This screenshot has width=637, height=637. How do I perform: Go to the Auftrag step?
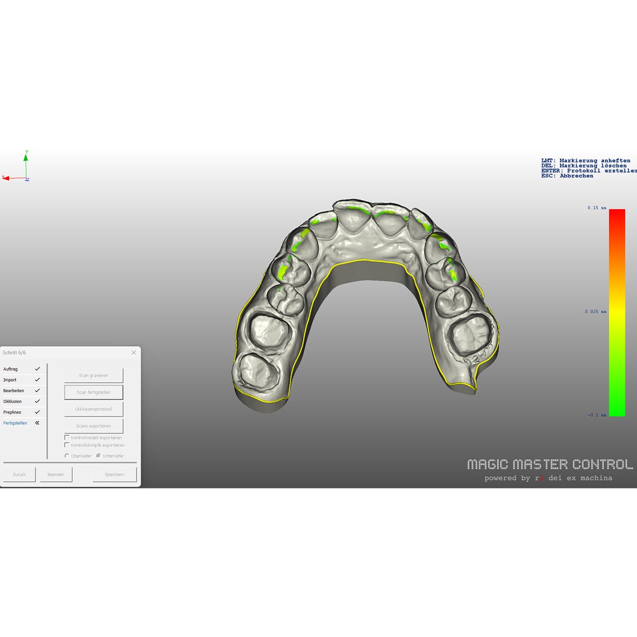click(x=11, y=369)
